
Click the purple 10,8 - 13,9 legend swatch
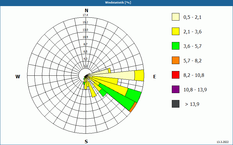176,89
